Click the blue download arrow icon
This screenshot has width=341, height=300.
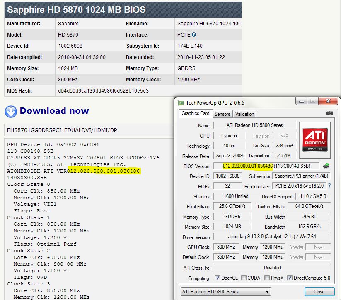coord(11,112)
